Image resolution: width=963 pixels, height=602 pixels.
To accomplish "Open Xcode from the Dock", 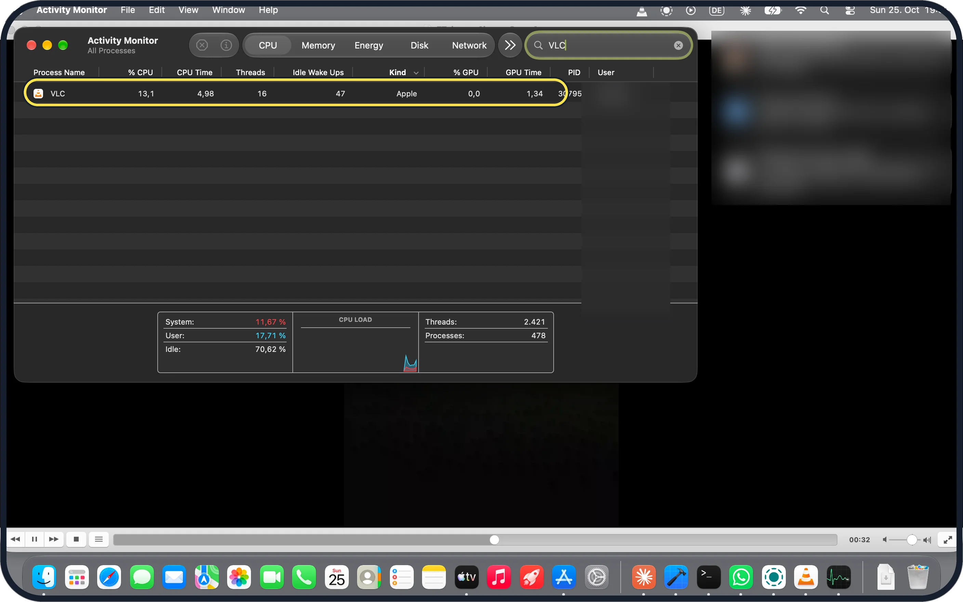I will point(676,577).
